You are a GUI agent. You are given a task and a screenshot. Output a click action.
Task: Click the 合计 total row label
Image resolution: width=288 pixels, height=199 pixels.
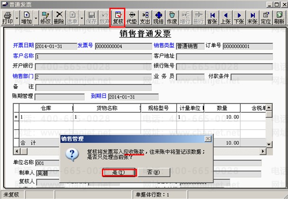point(28,143)
